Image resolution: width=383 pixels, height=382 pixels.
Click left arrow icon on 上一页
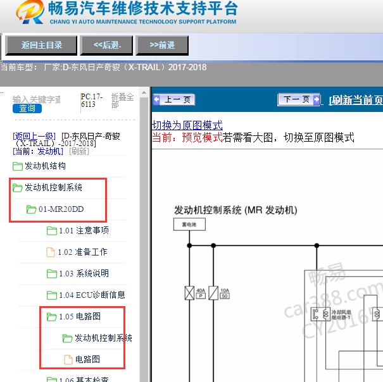pos(156,99)
